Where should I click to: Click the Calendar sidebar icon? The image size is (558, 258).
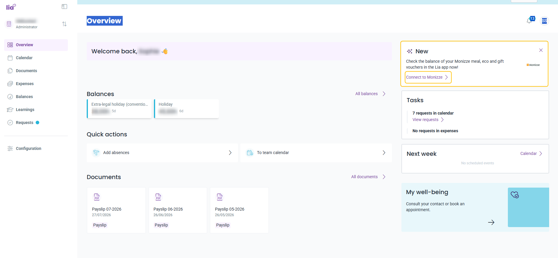(x=10, y=58)
